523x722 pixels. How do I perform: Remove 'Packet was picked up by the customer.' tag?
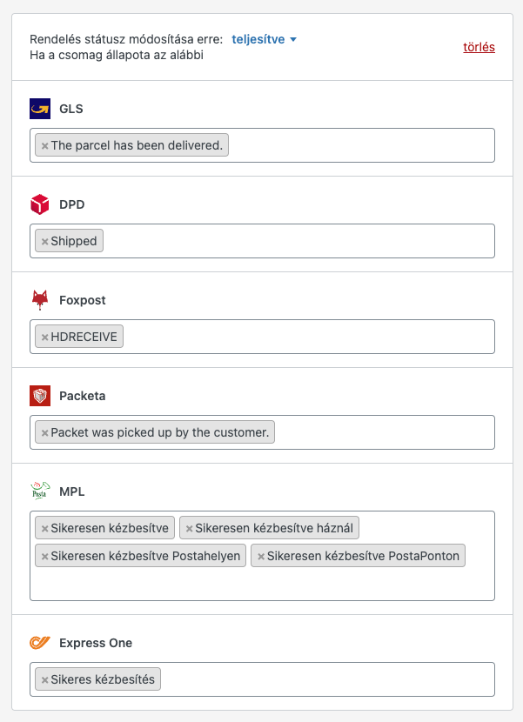point(44,433)
